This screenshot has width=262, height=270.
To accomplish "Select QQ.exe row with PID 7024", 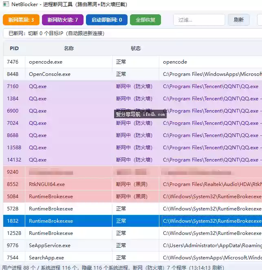I will pyautogui.click(x=132, y=123).
